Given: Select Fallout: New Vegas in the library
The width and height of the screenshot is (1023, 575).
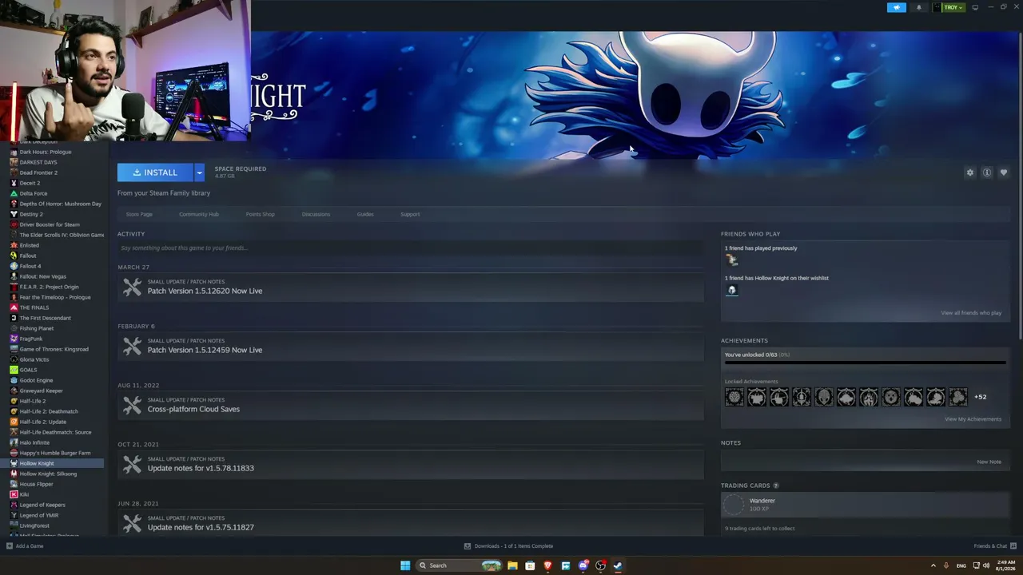Looking at the screenshot, I should 43,276.
